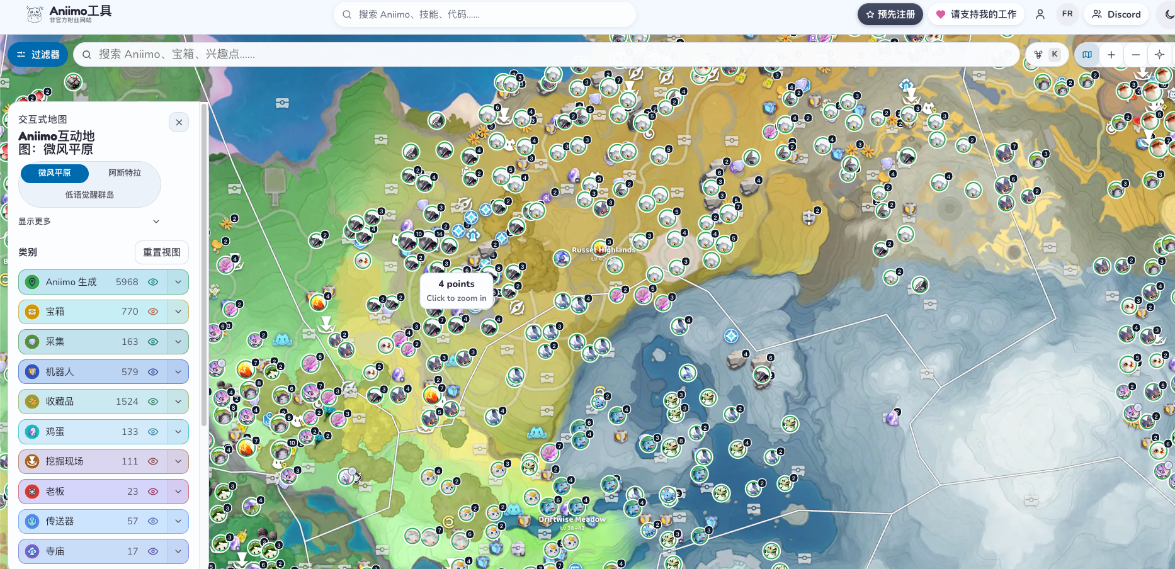Expand the 鸡蛋 category dropdown
This screenshot has width=1175, height=569.
pos(178,432)
